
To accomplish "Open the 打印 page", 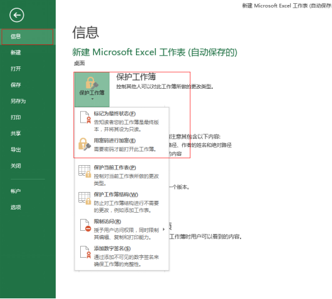I will (16, 118).
